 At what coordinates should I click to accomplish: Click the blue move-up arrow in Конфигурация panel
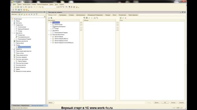[29, 14]
